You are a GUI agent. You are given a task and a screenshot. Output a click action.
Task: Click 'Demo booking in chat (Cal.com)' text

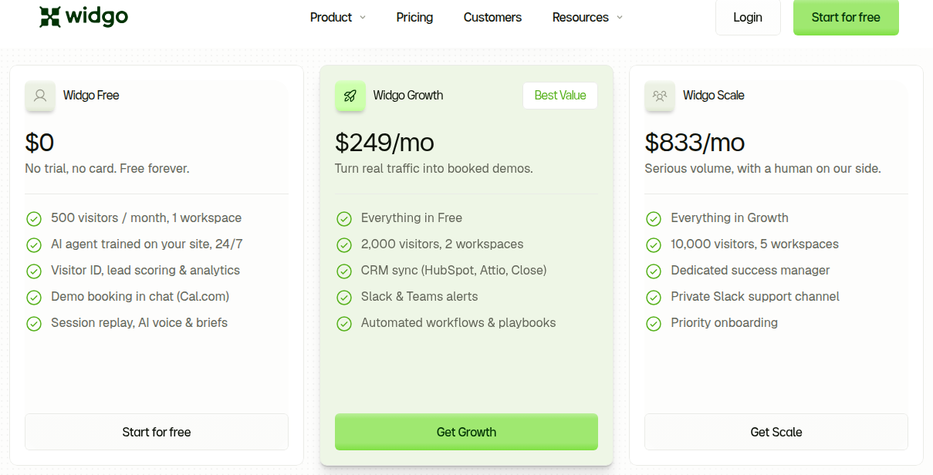point(140,297)
